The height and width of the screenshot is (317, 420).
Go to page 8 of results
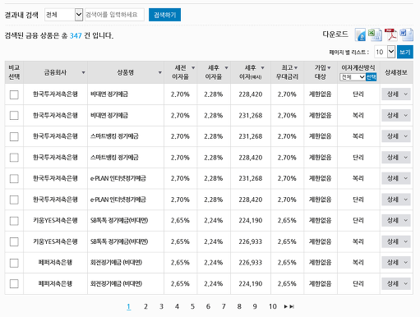click(x=239, y=306)
